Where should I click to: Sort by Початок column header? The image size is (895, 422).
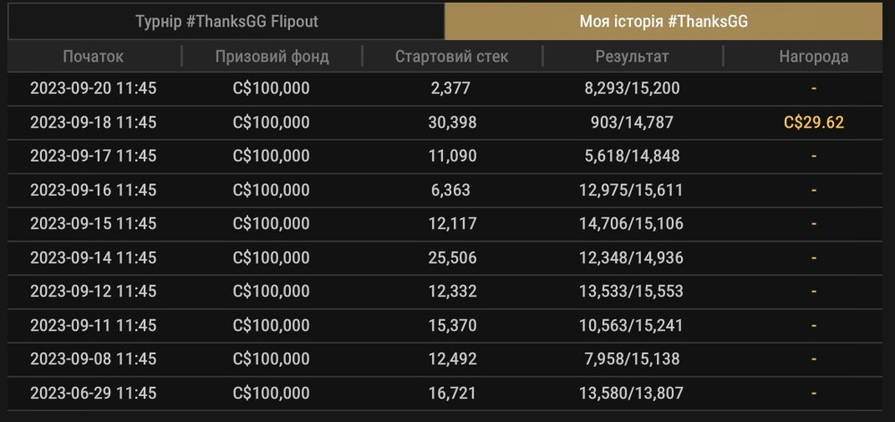pyautogui.click(x=93, y=56)
